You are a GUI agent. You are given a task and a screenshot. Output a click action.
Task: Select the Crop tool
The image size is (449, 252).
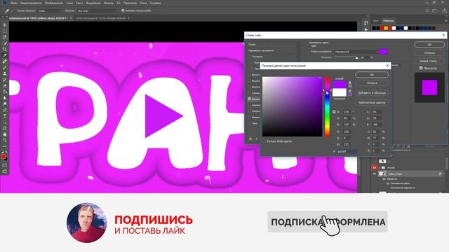[5, 49]
